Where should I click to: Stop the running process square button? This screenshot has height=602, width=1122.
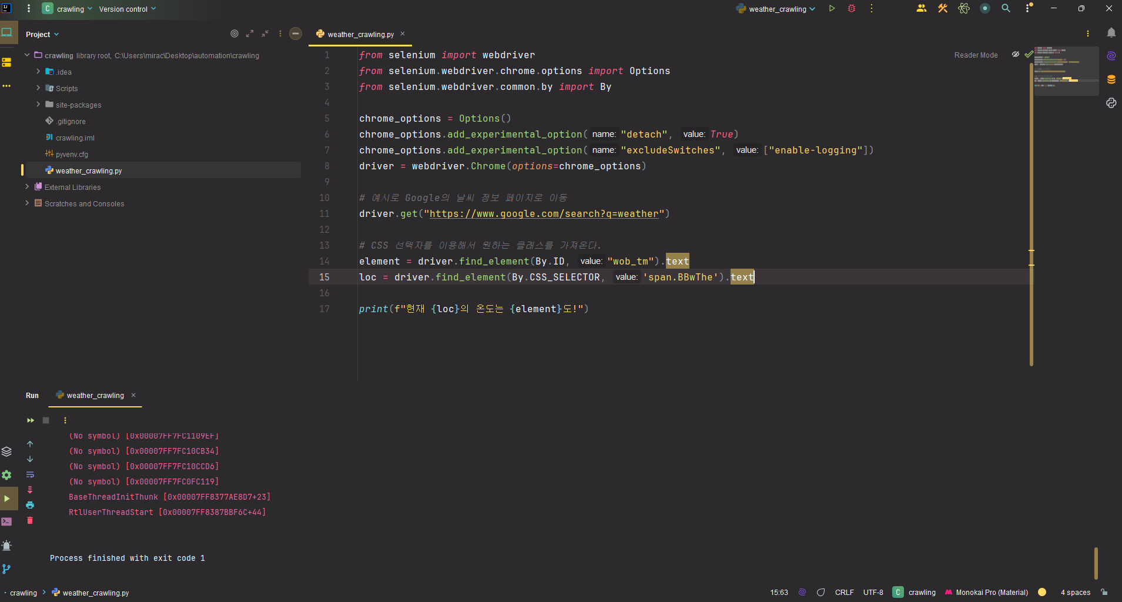click(x=46, y=420)
